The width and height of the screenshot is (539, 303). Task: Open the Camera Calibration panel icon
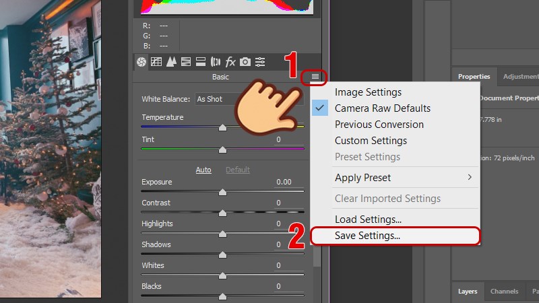[245, 62]
